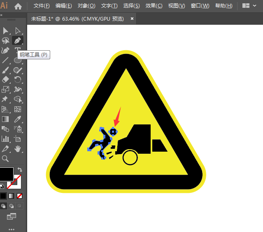Pick the Curvature tool
This screenshot has width=263, height=232.
point(5,50)
